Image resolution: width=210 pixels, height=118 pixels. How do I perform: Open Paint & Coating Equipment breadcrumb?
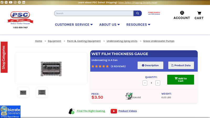[x=84, y=41]
